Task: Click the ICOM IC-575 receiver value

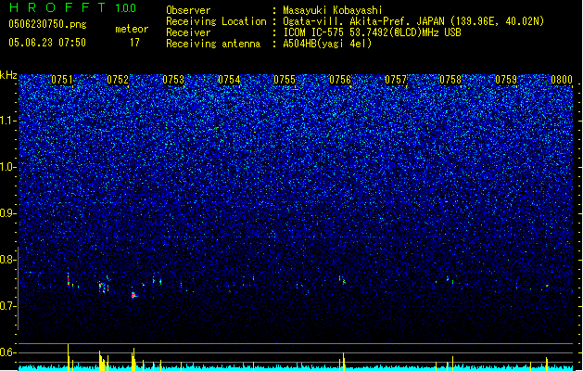Action: (372, 32)
